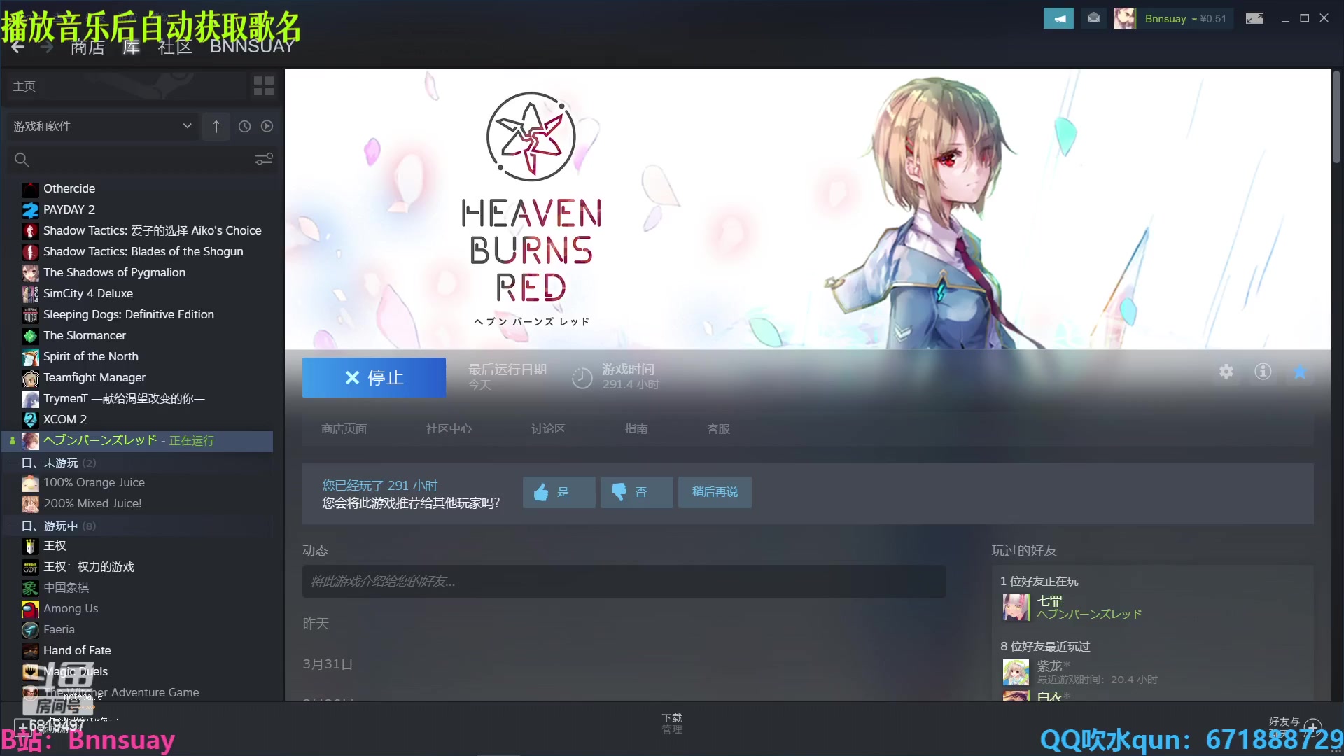Screen dimensions: 1344x756
Task: Click the Sleeping Dogs game icon
Action: pyautogui.click(x=30, y=315)
